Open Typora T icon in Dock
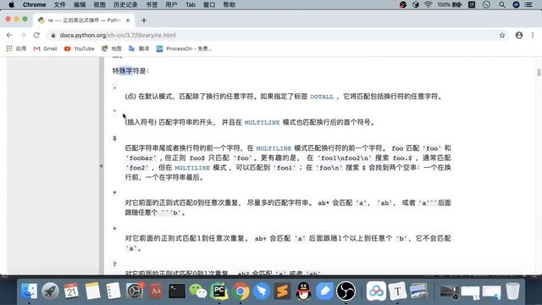Screen dimensions: 542x305 (397, 291)
